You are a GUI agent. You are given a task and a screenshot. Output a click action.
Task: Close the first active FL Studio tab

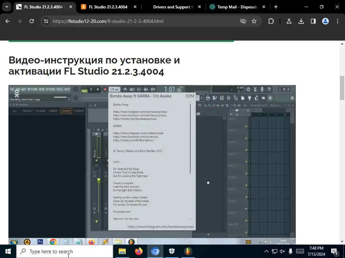(x=71, y=7)
